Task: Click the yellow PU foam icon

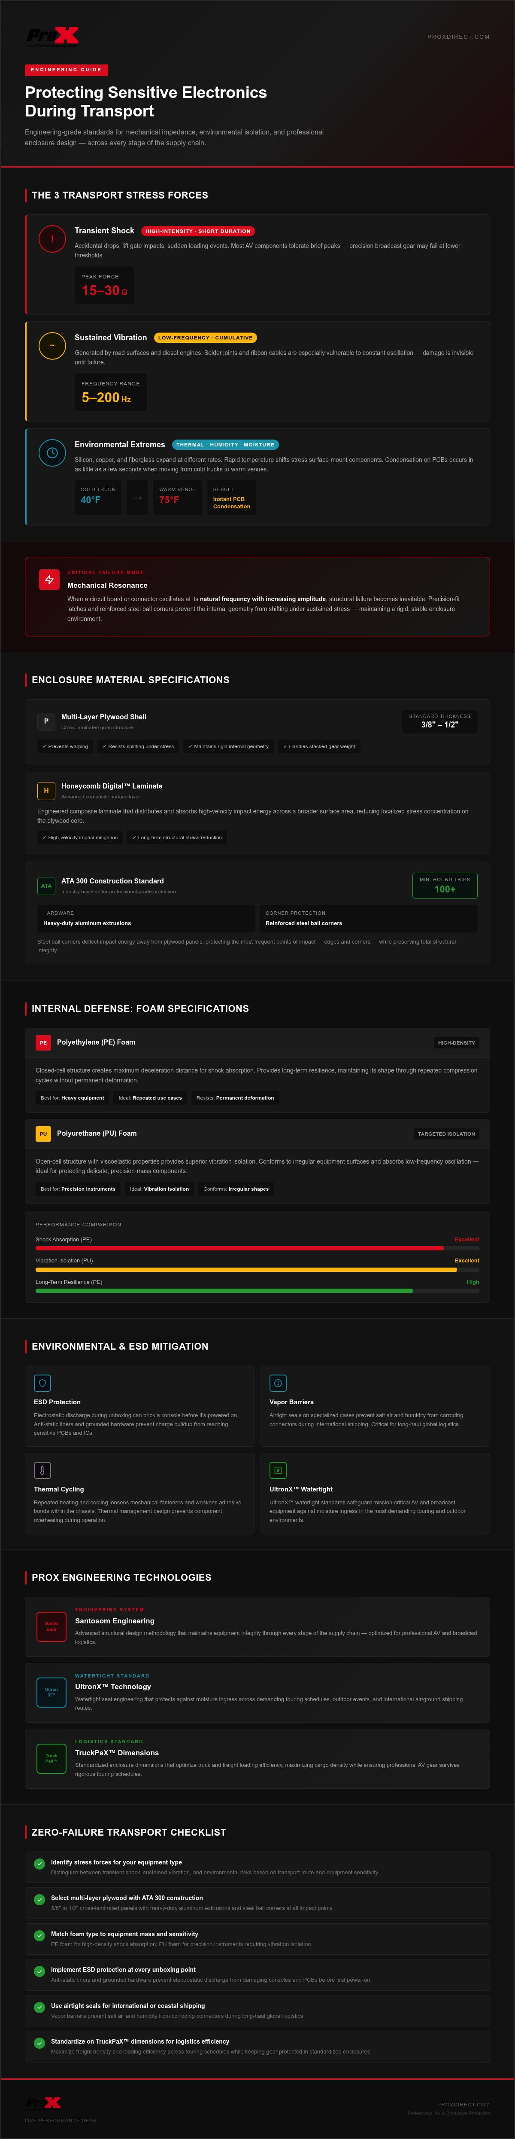Action: click(x=43, y=1134)
